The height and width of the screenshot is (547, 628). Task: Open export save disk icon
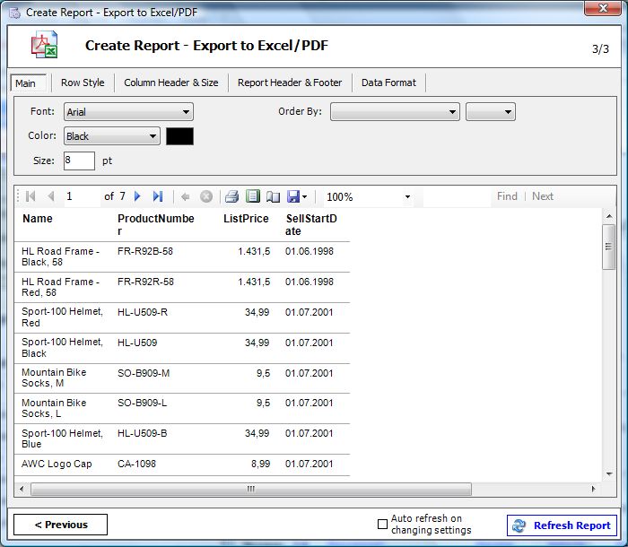pos(293,196)
